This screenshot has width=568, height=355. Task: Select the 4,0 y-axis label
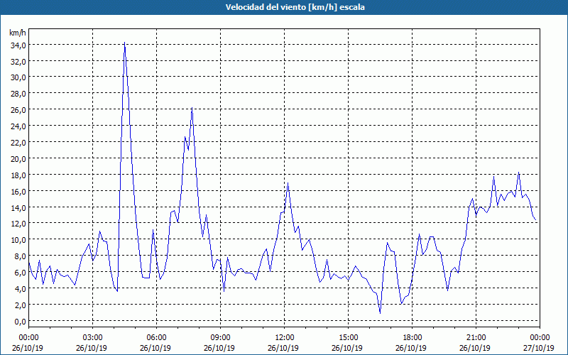[20, 289]
